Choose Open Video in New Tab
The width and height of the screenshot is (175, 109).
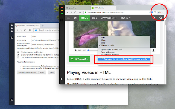[111, 50]
